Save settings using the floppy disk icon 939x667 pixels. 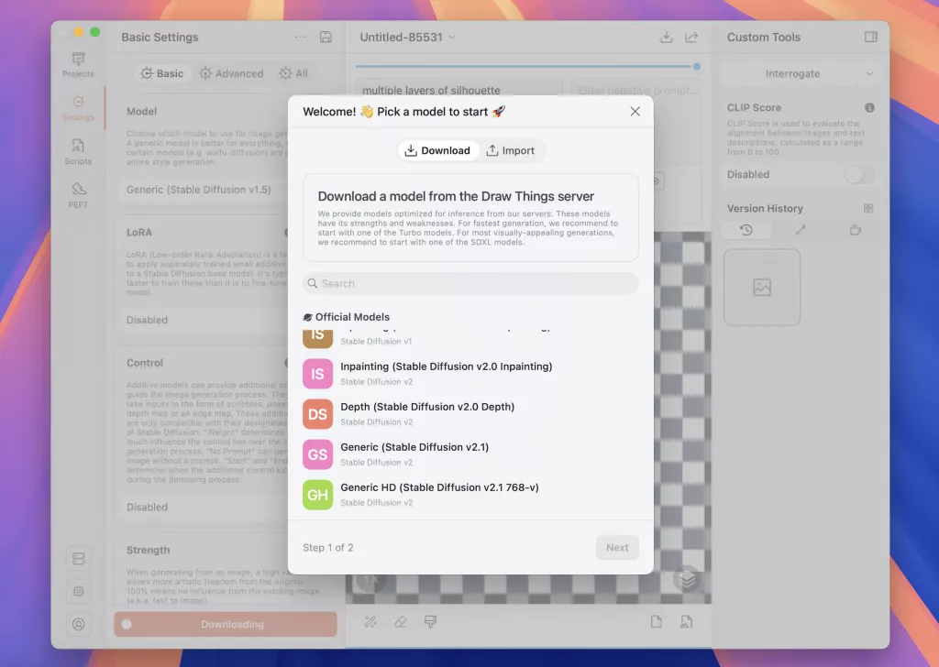[x=326, y=37]
